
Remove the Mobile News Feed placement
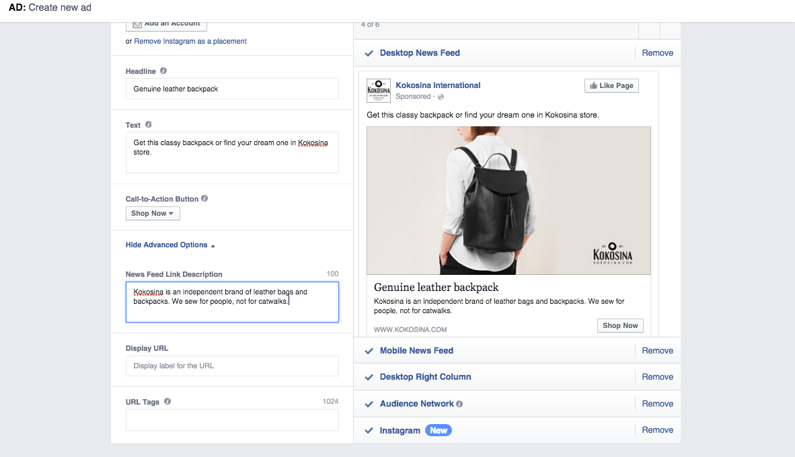[x=658, y=351]
